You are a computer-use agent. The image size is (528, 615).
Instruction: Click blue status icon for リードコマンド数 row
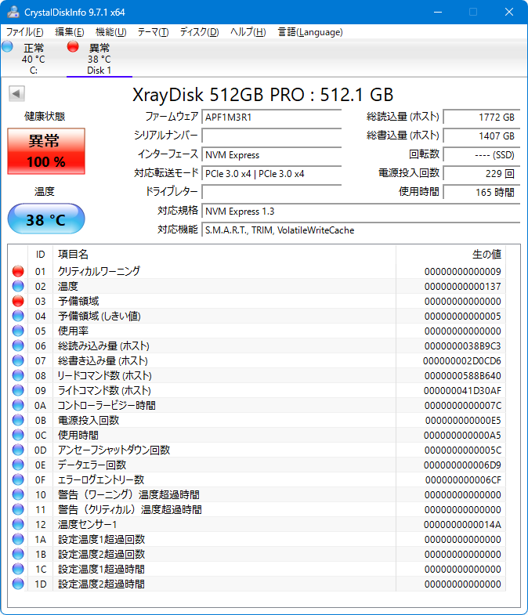tap(18, 375)
